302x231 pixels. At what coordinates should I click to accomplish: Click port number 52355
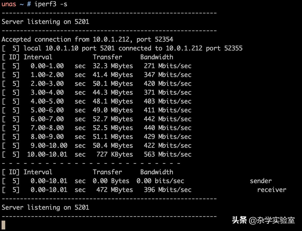coord(233,48)
